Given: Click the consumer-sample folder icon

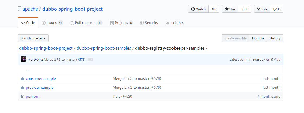Looking at the screenshot, I should pyautogui.click(x=23, y=79).
